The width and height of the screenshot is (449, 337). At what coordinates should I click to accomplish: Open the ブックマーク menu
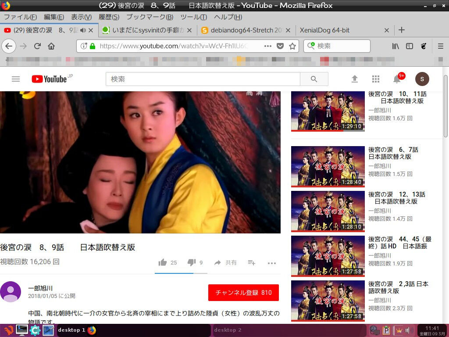click(x=150, y=17)
